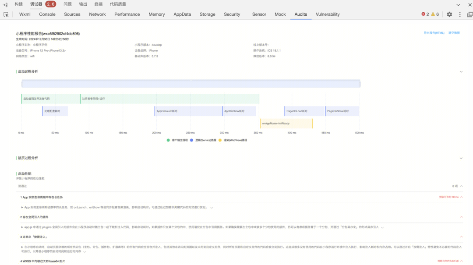Toggle the 逻辑(Service)线程 legend series
The image size is (473, 265).
203,140
